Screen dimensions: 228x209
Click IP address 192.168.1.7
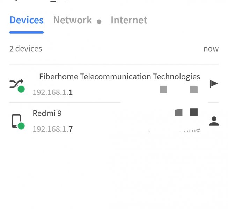point(52,129)
